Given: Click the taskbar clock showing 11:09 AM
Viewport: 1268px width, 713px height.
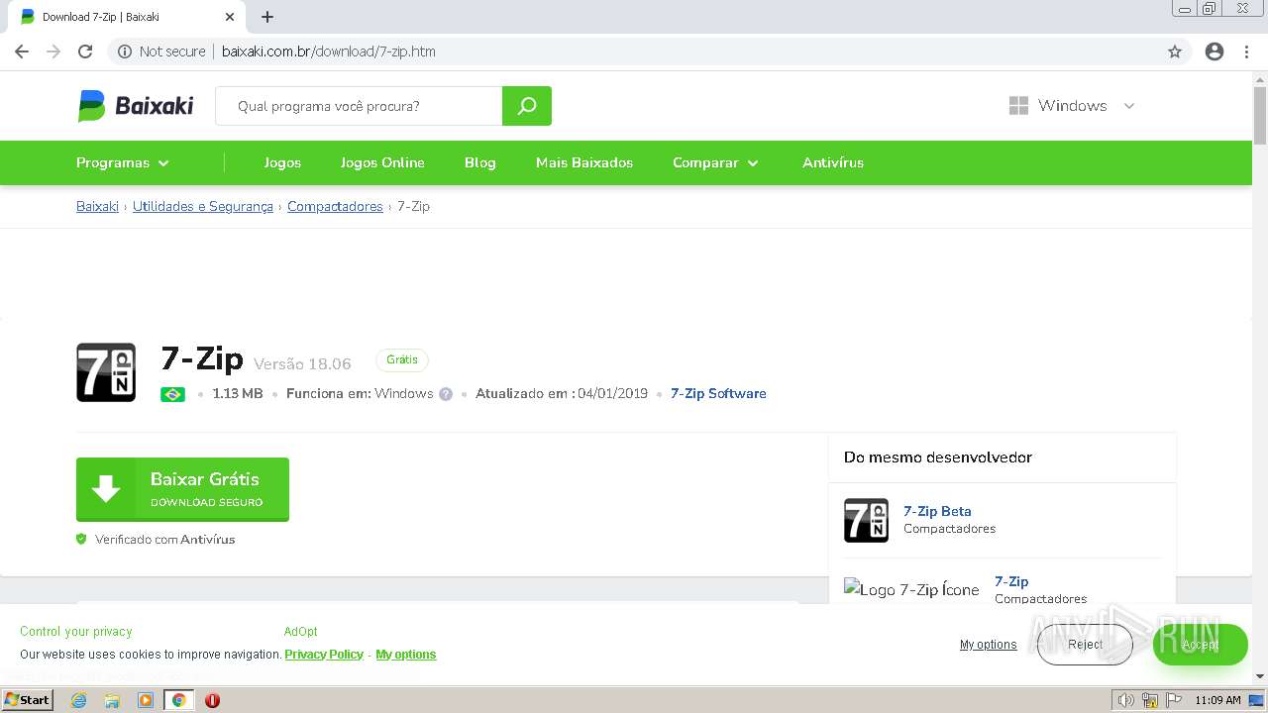Looking at the screenshot, I should pyautogui.click(x=1217, y=700).
